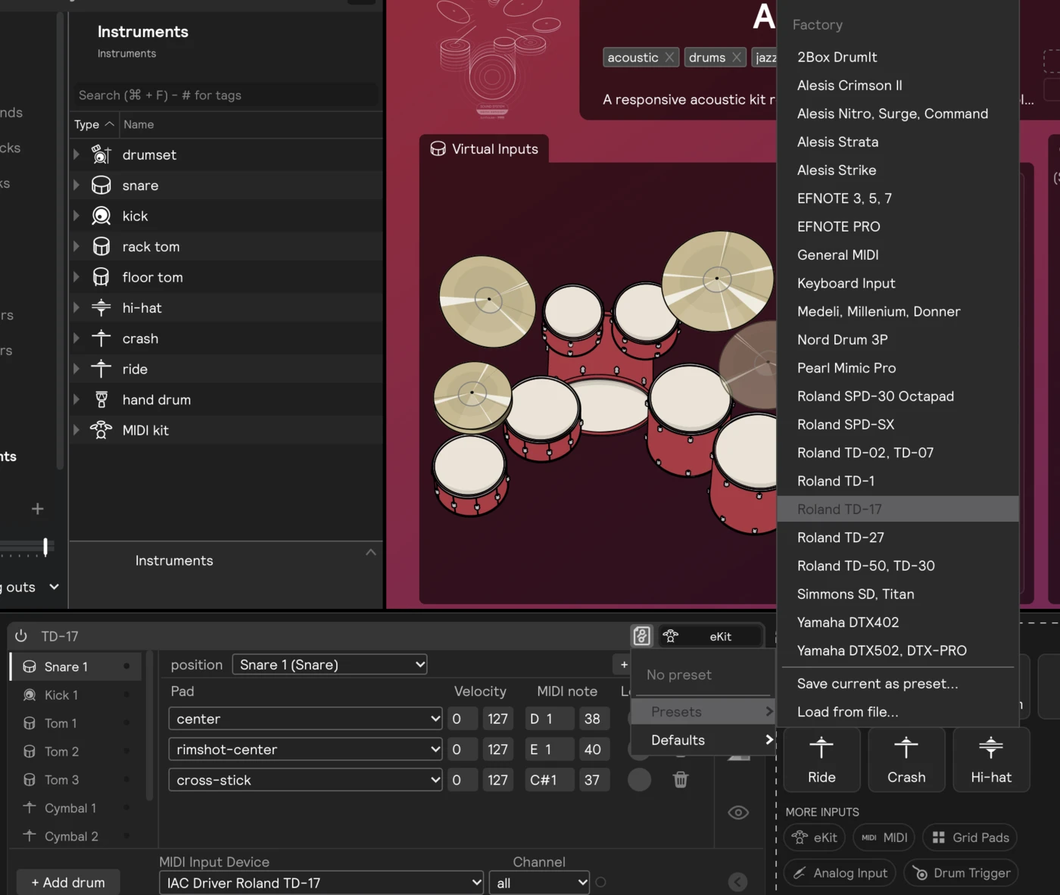Click the Virtual Inputs drum icon
The height and width of the screenshot is (895, 1060).
tap(438, 148)
